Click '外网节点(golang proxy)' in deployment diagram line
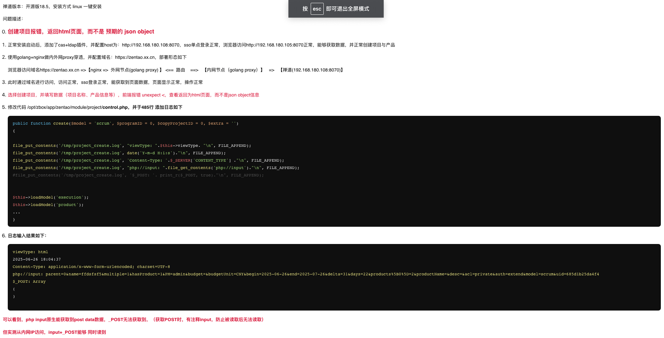This screenshot has height=338, width=664. [134, 70]
